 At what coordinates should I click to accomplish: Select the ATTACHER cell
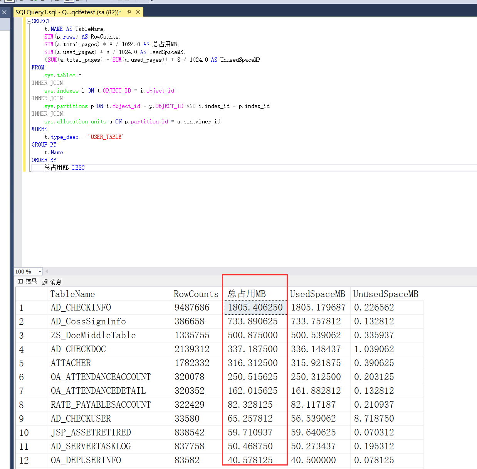point(109,363)
